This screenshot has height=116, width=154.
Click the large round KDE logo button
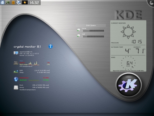tap(128, 85)
